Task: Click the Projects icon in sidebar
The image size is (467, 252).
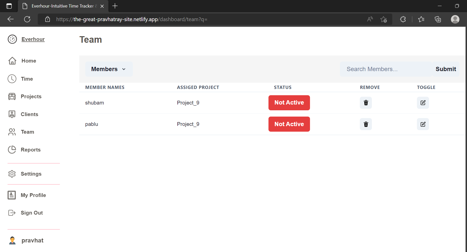Action: [x=12, y=96]
